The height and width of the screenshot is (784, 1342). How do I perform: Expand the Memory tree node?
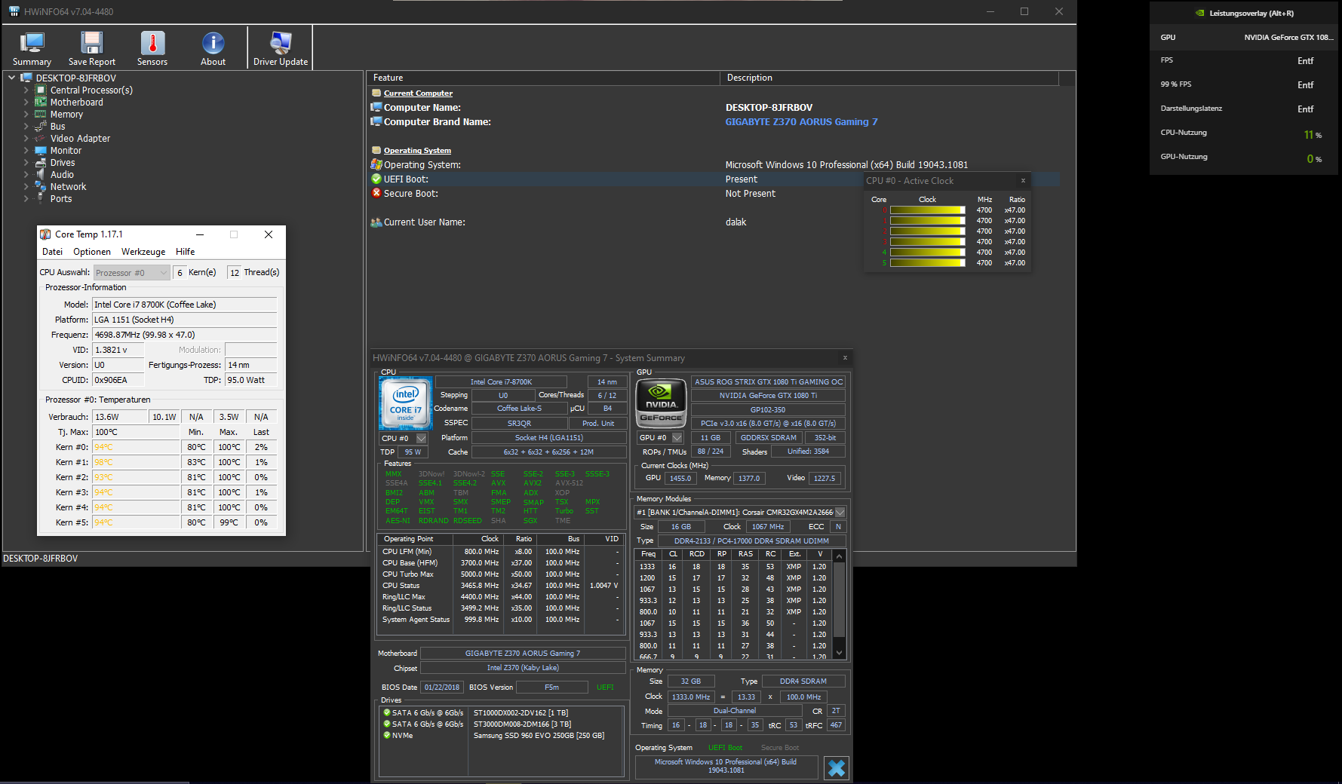coord(26,115)
